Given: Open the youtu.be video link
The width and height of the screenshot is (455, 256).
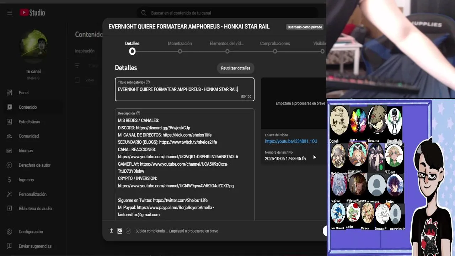Looking at the screenshot, I should pyautogui.click(x=291, y=141).
